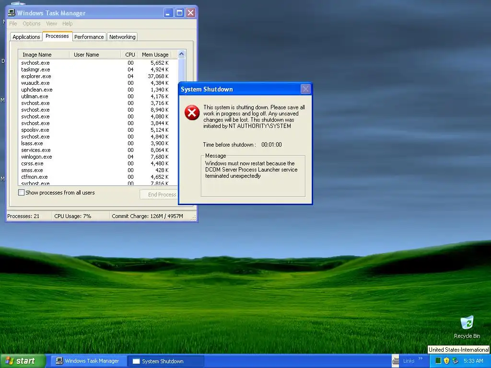Open the Recycle Bin desktop icon
491x368 pixels.
click(x=467, y=327)
